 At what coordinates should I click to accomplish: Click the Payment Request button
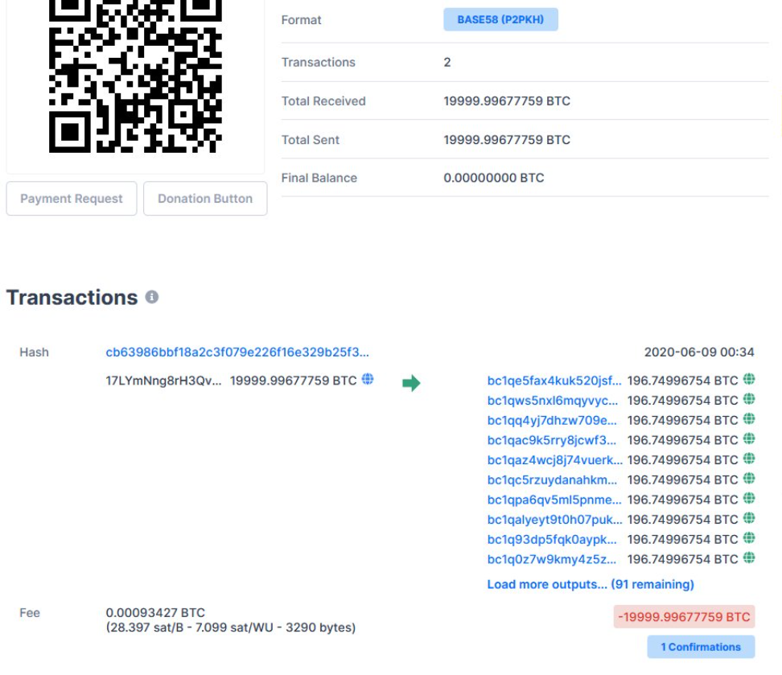[x=71, y=199]
